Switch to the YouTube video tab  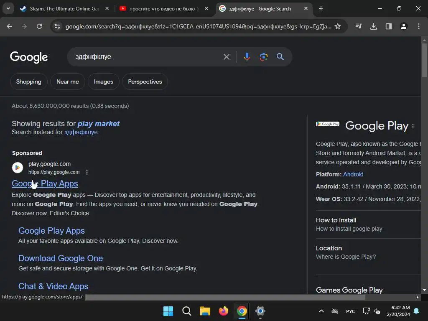tap(160, 9)
